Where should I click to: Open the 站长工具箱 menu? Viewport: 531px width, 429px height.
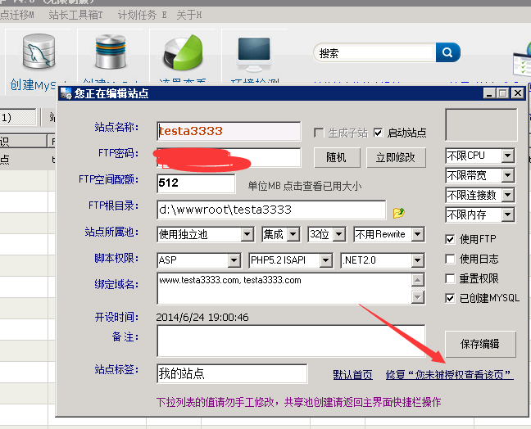76,15
